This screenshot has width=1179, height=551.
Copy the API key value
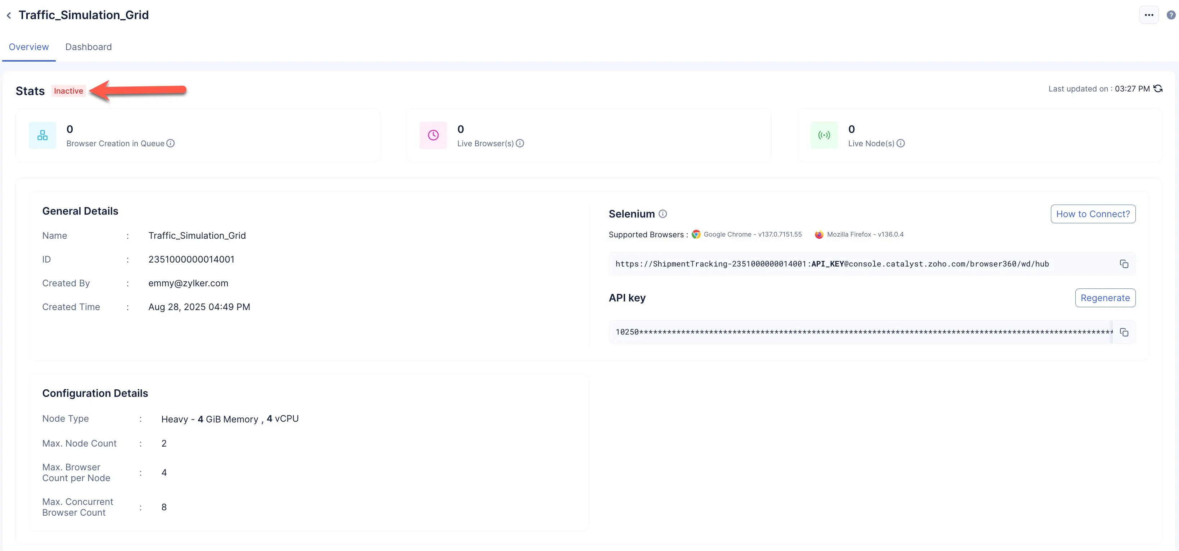click(1124, 332)
